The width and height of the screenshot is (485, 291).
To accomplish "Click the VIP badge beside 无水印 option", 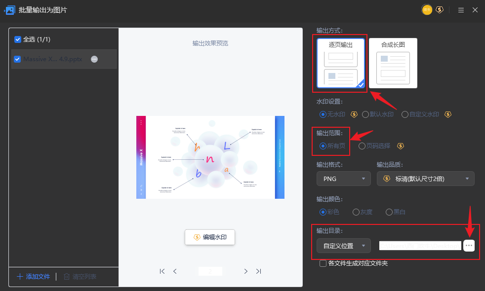I will (x=354, y=114).
